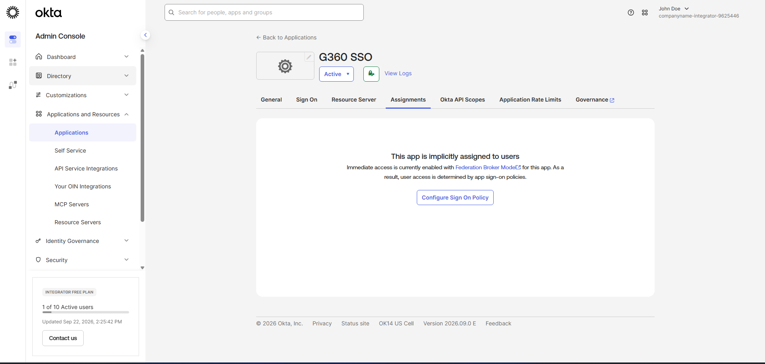Click the Configure Sign On Policy button
Image resolution: width=765 pixels, height=364 pixels.
coord(455,198)
